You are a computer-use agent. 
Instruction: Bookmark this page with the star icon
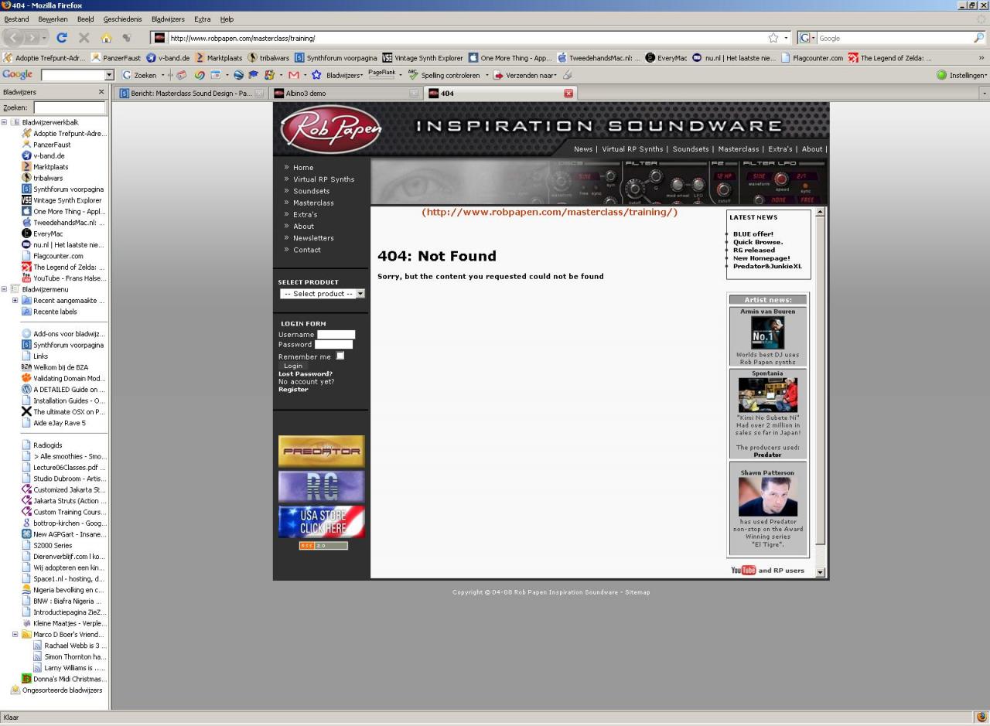click(x=773, y=38)
